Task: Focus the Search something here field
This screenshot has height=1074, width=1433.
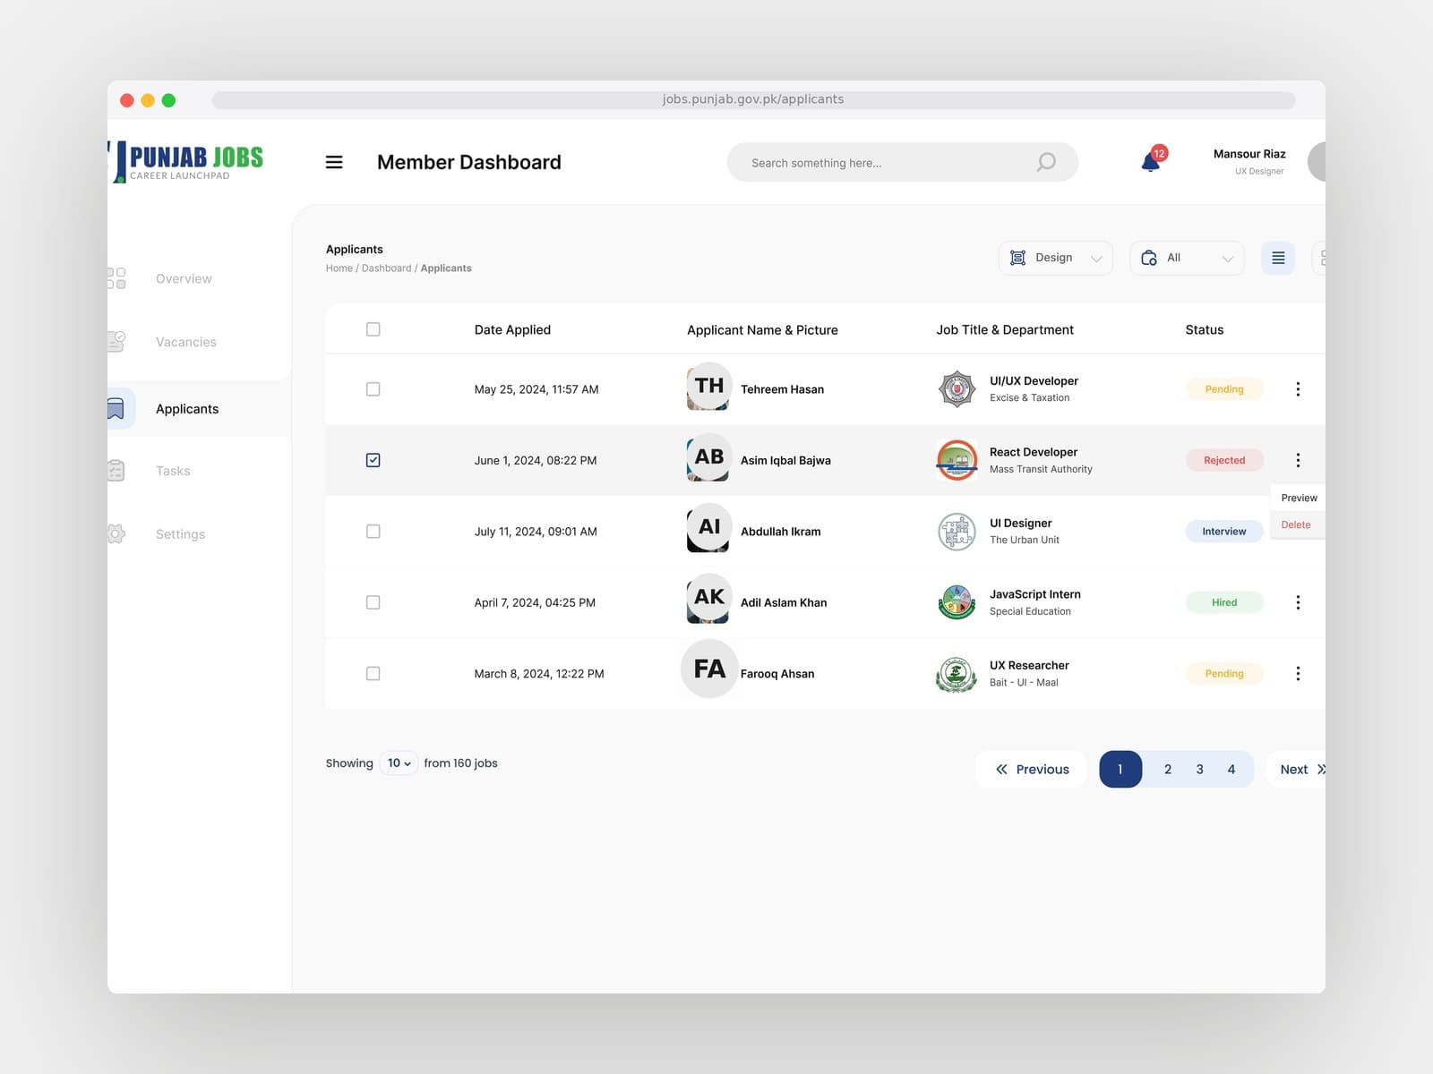Action: tap(903, 162)
